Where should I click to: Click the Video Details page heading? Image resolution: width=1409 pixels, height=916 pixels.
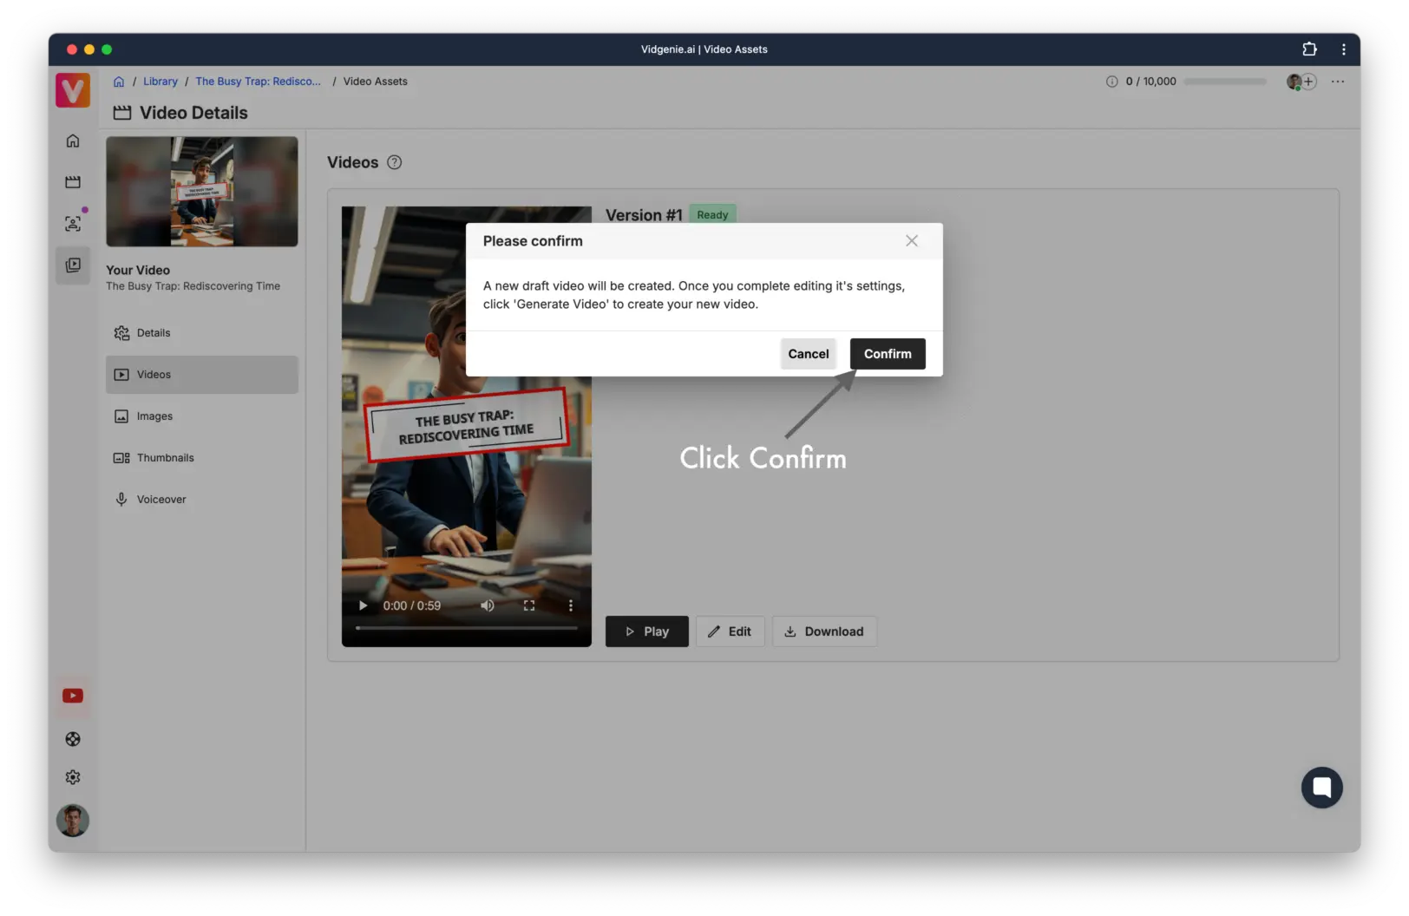193,113
